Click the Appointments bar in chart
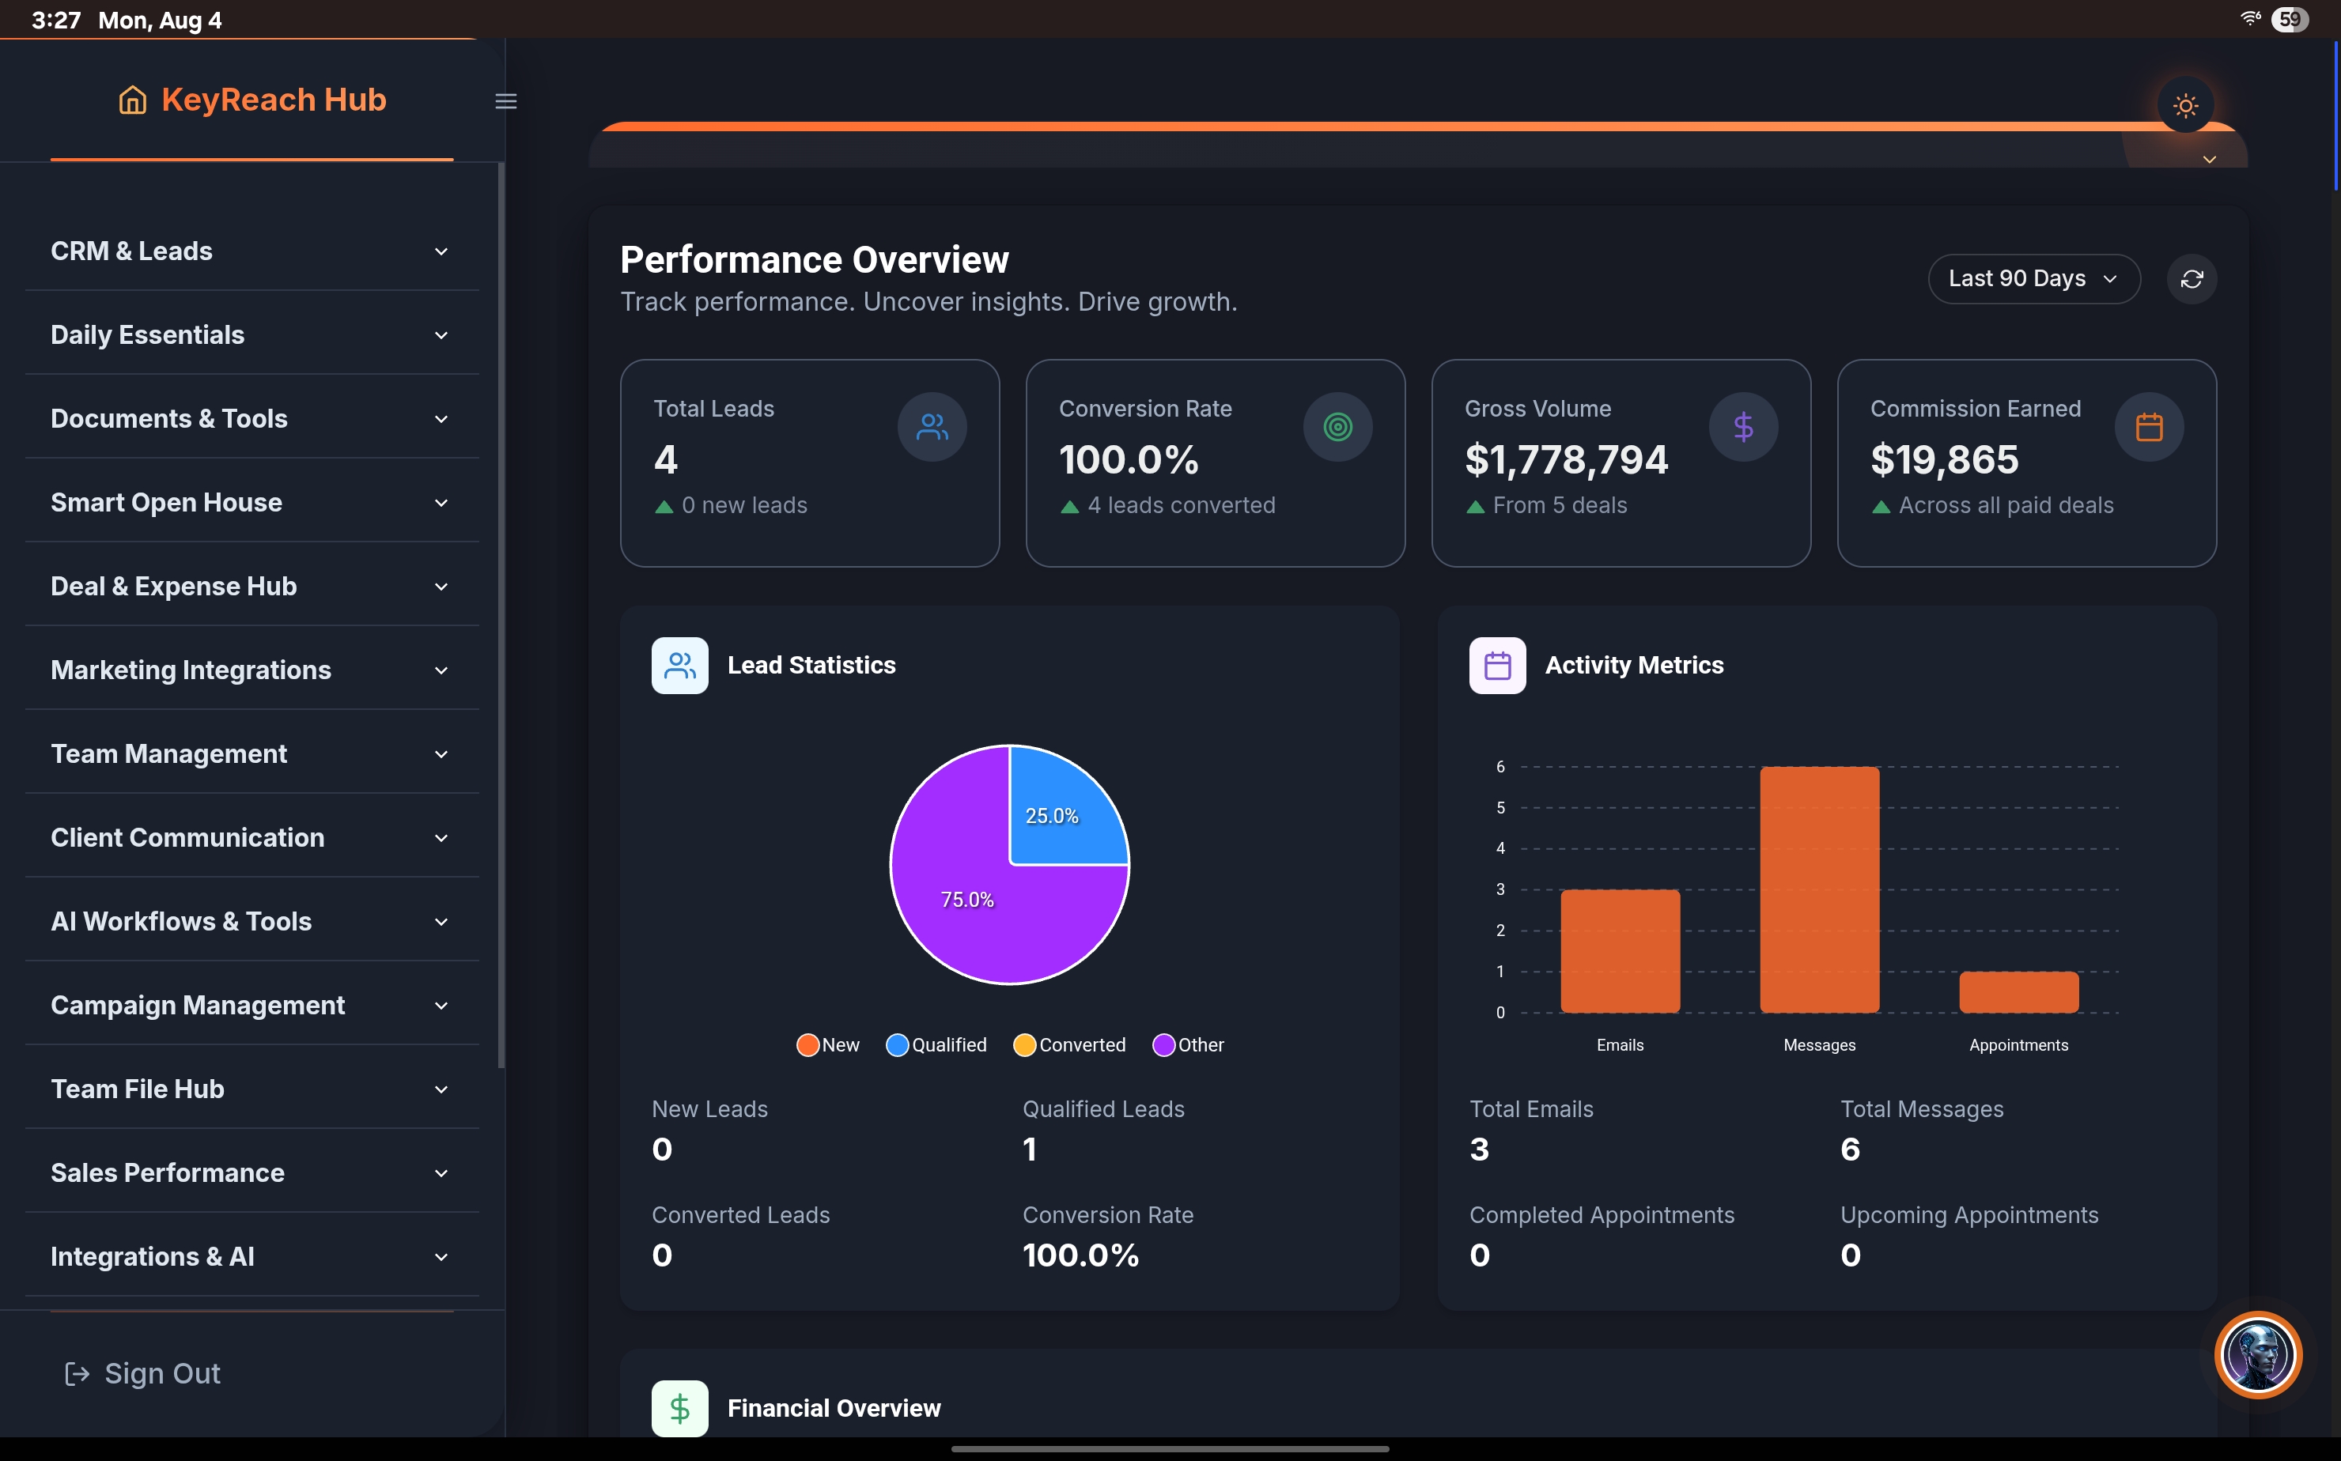This screenshot has height=1461, width=2341. click(2018, 991)
